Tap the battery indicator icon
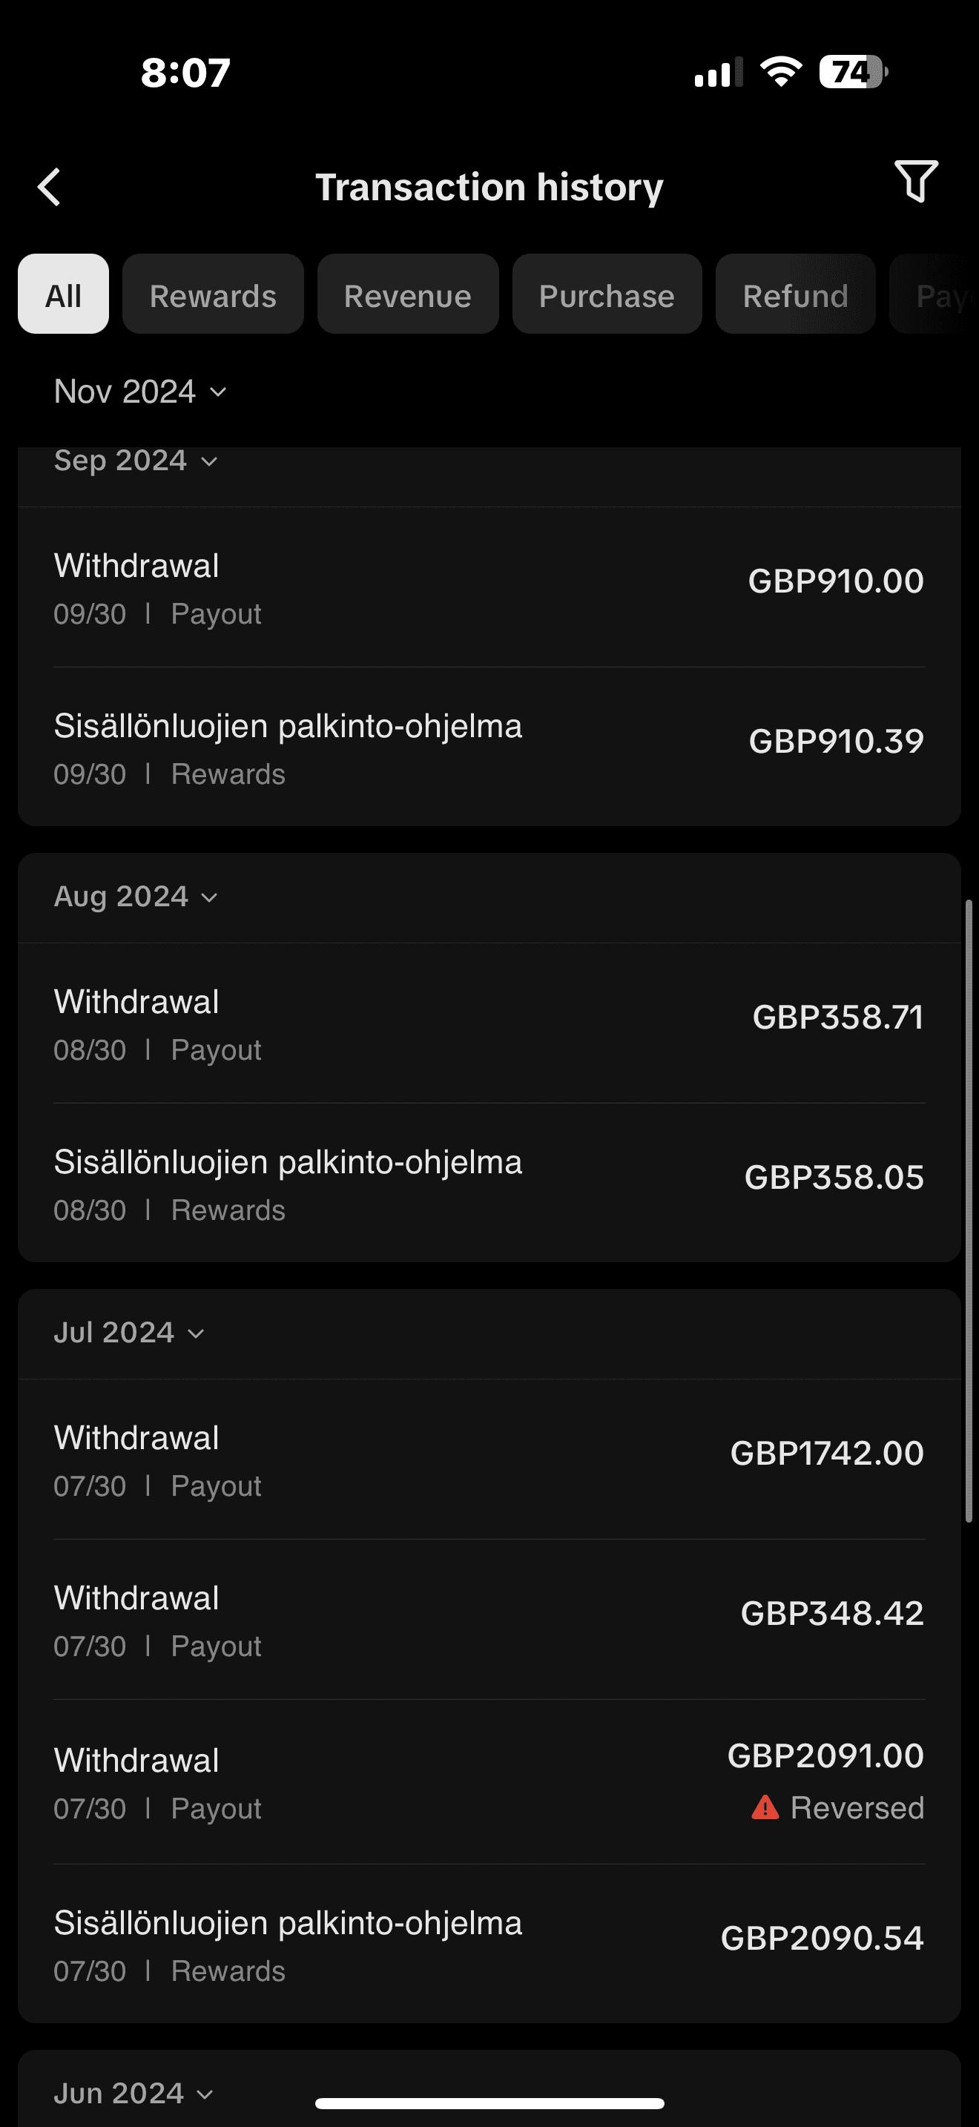The height and width of the screenshot is (2127, 979). 853,72
